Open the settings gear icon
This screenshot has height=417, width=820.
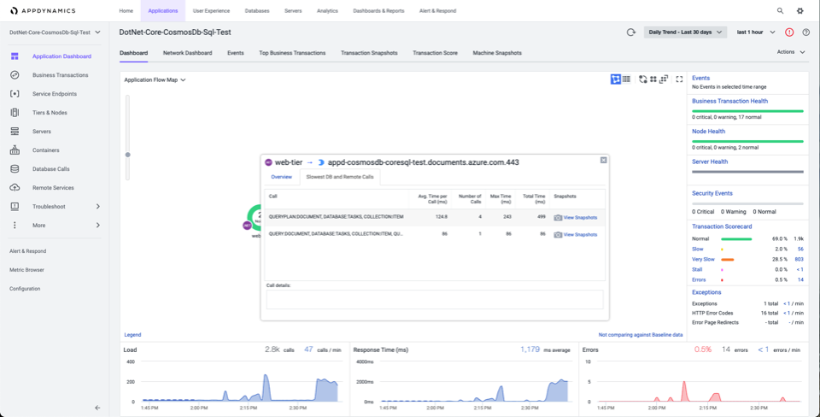tap(799, 10)
